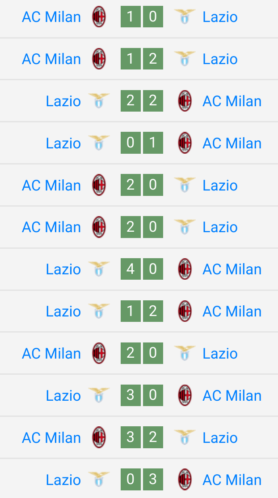278x498 pixels.
Task: Open Lazio link in AC Milan 3-2 match
Action: pyautogui.click(x=220, y=437)
